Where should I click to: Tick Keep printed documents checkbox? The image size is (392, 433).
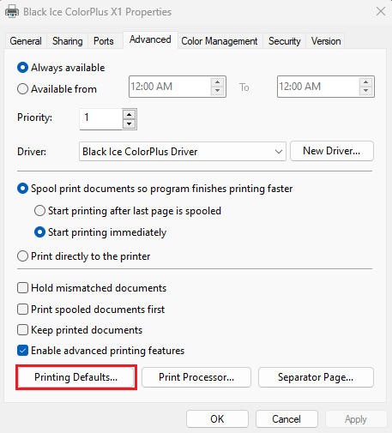(x=22, y=330)
